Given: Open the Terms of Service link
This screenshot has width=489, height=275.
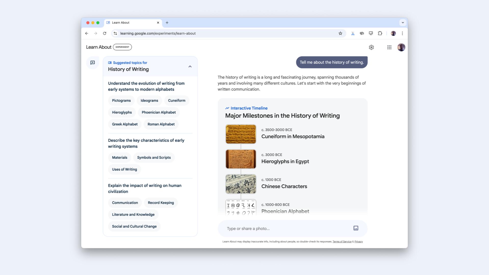Looking at the screenshot, I should coord(342,242).
